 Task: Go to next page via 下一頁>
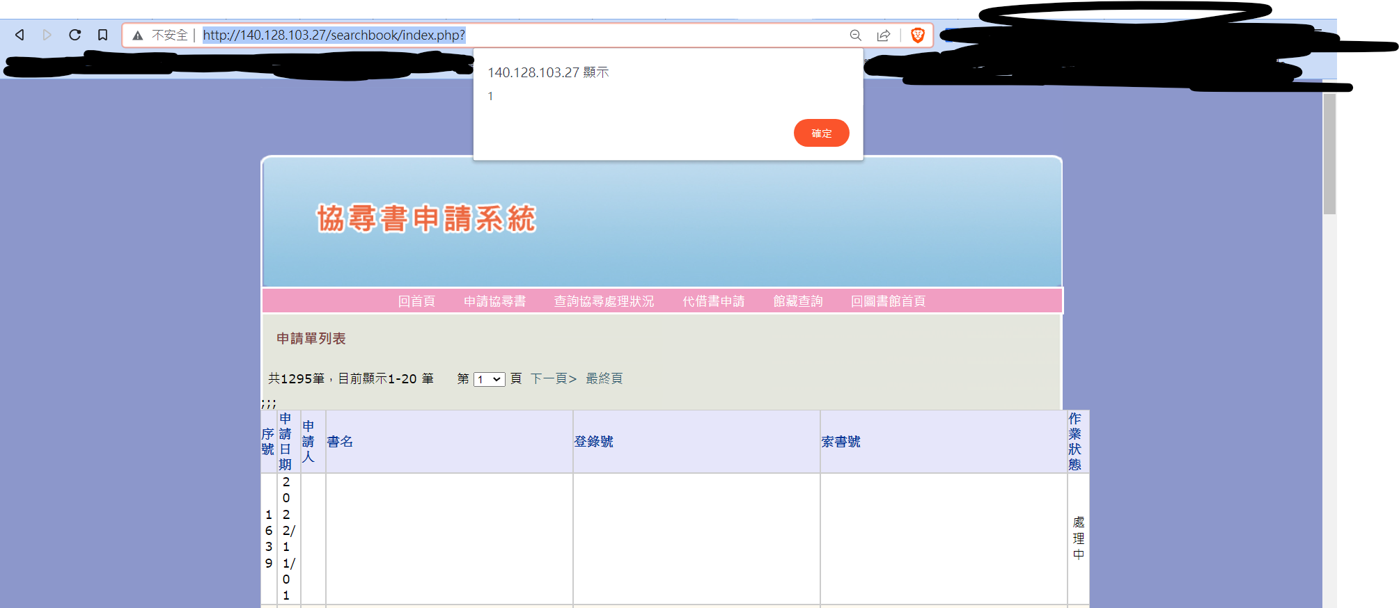point(554,378)
